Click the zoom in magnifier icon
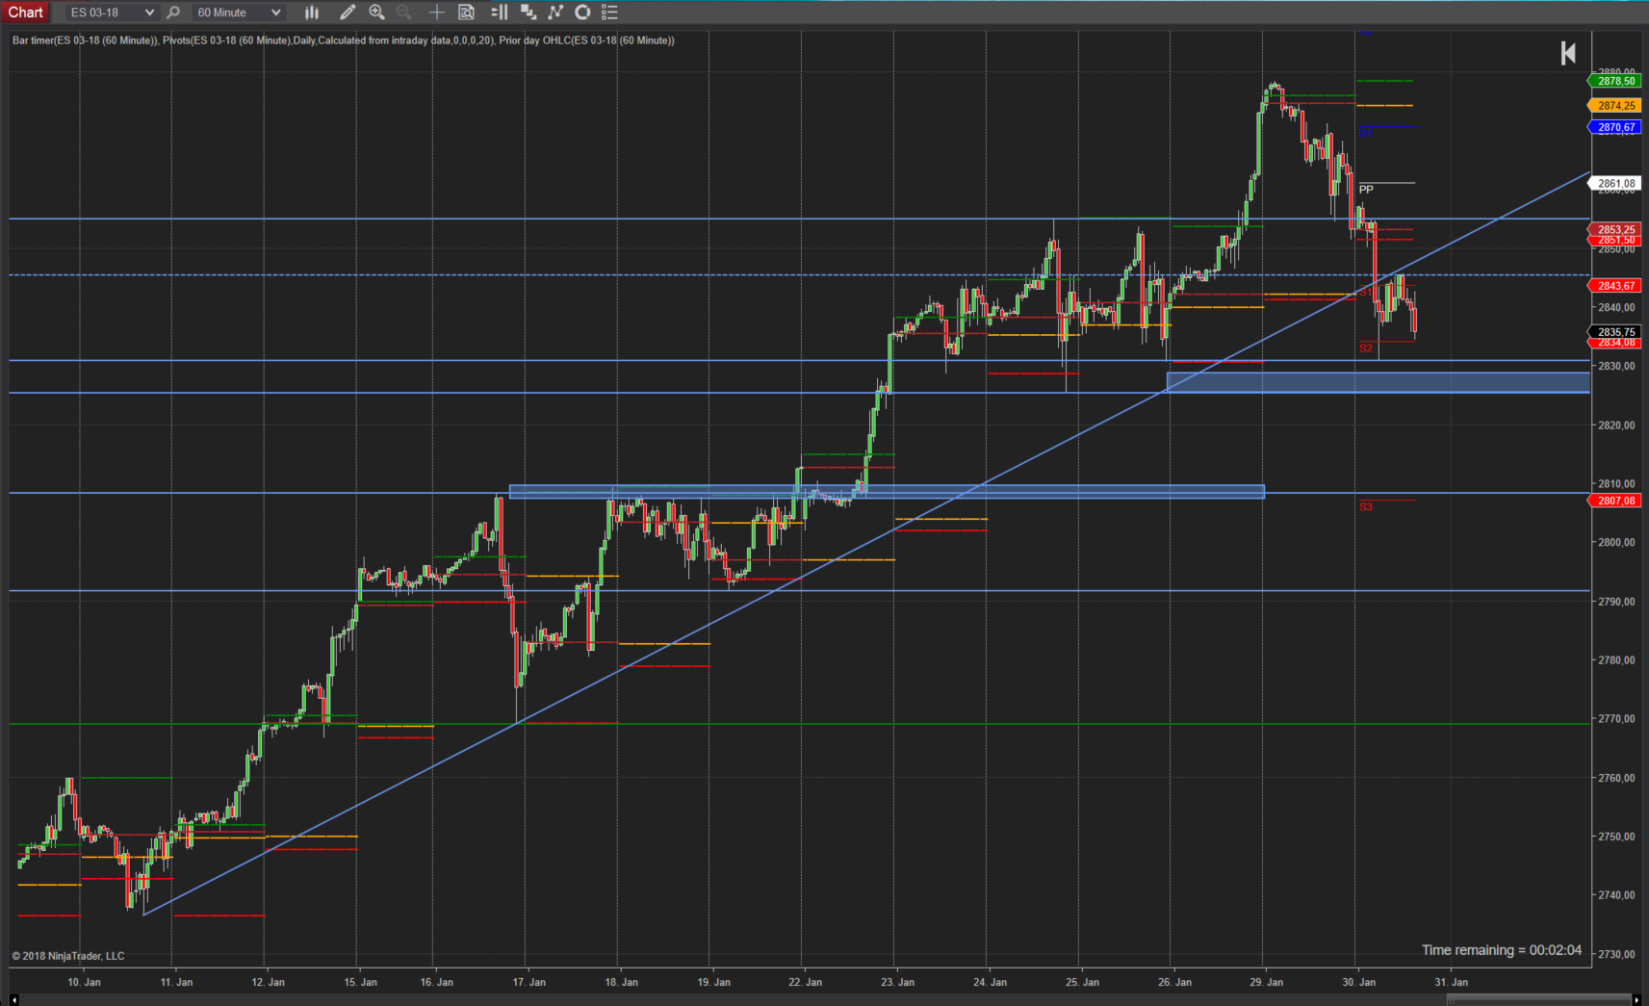 [376, 13]
